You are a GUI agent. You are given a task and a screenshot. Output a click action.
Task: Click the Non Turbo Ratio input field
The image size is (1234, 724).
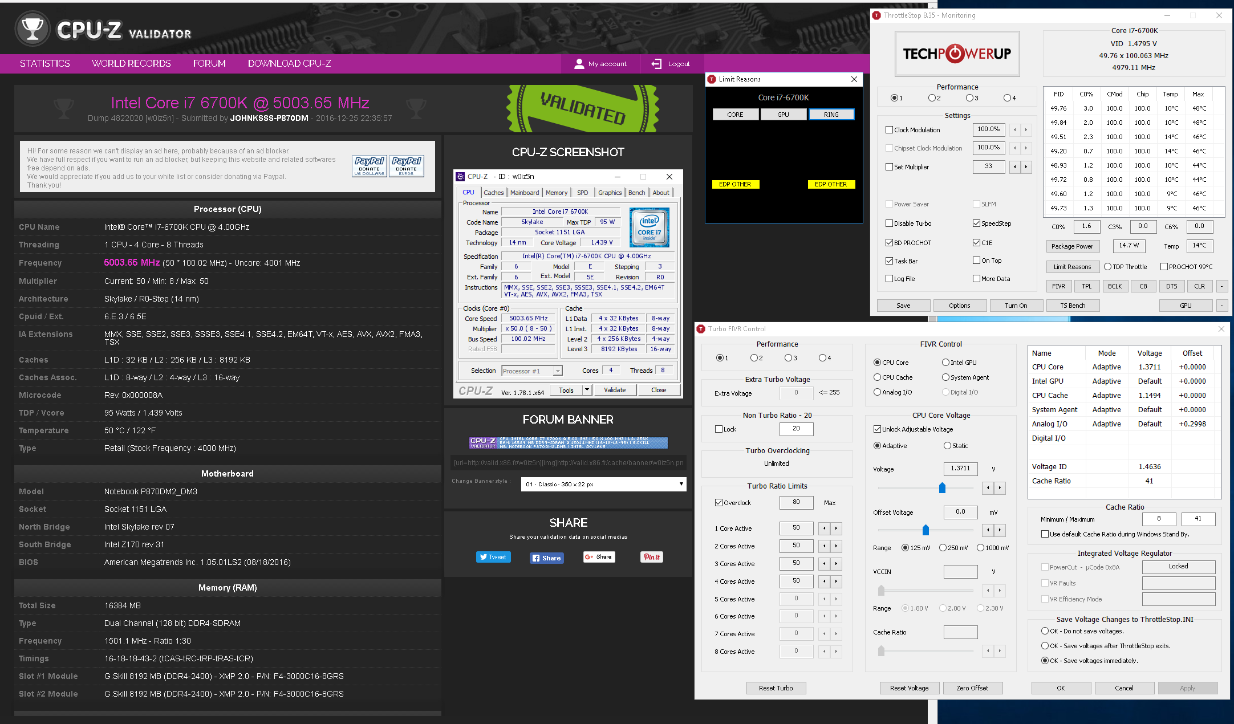click(x=796, y=429)
